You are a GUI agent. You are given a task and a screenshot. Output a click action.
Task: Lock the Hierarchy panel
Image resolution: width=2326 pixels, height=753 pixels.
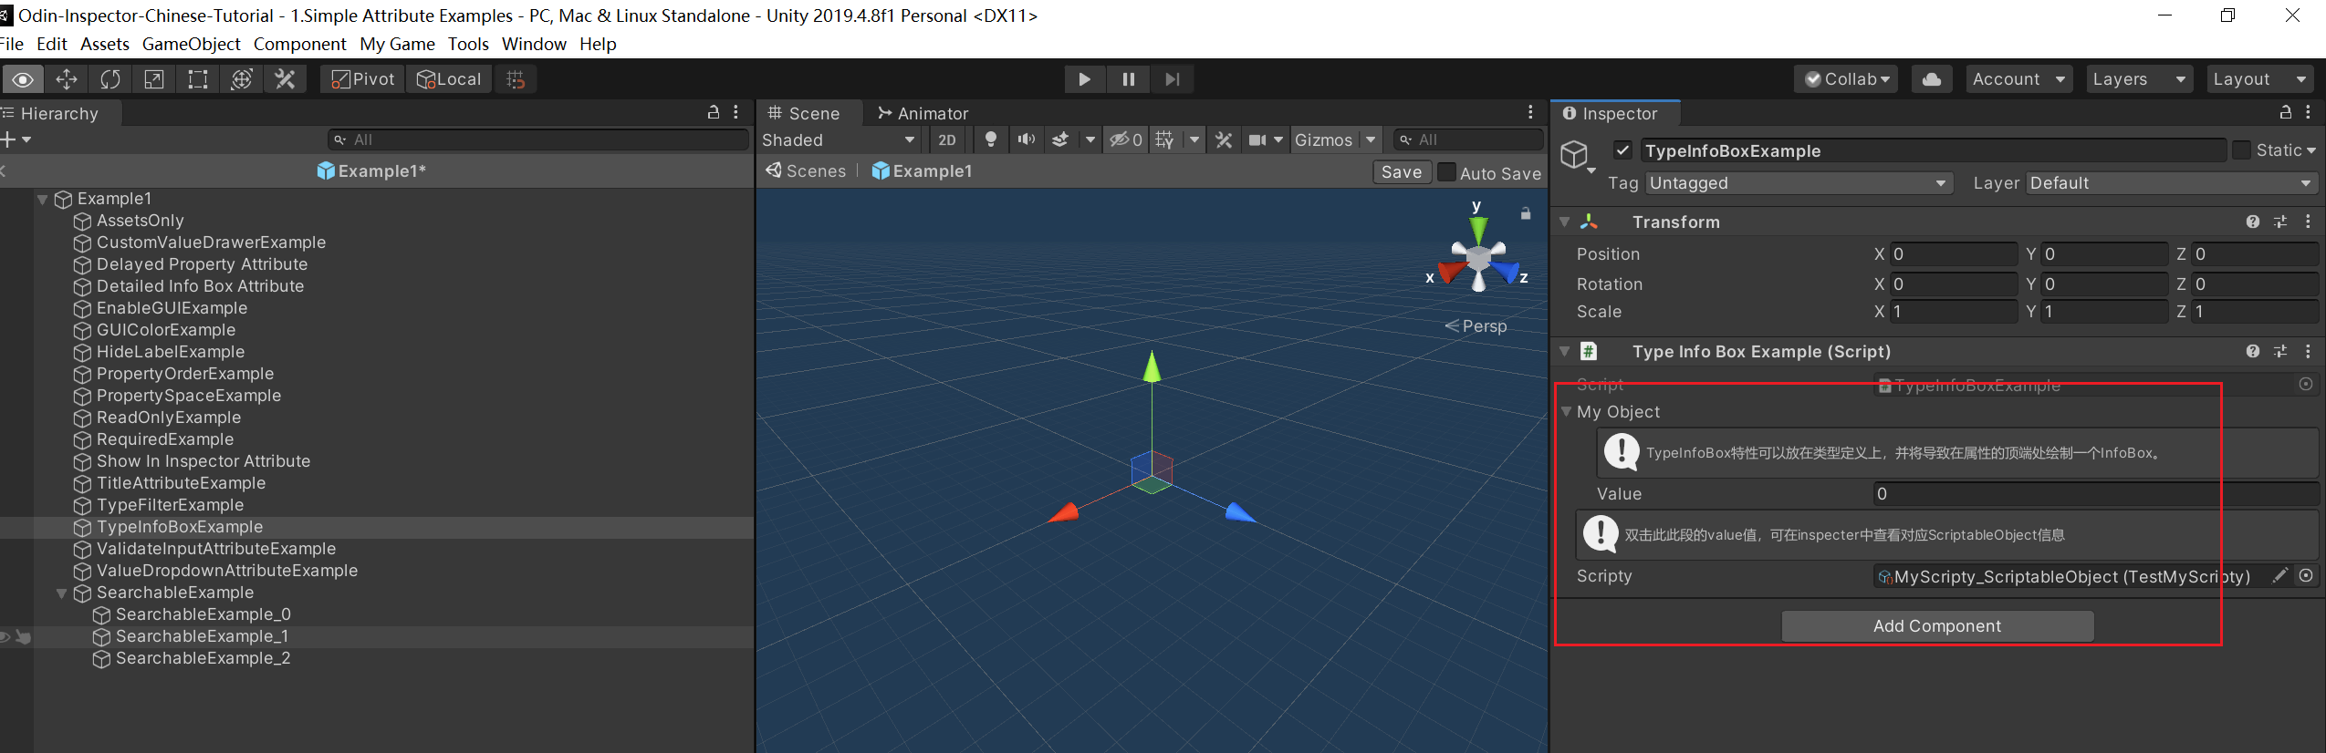[714, 112]
